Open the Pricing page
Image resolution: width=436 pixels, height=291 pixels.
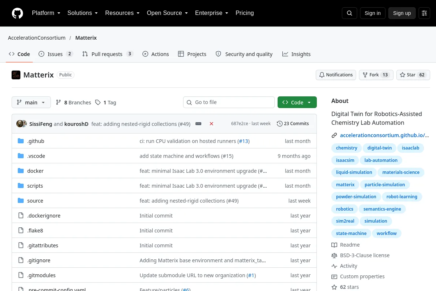(x=245, y=13)
